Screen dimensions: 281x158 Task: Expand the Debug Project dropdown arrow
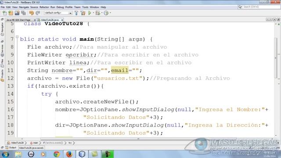[102, 13]
